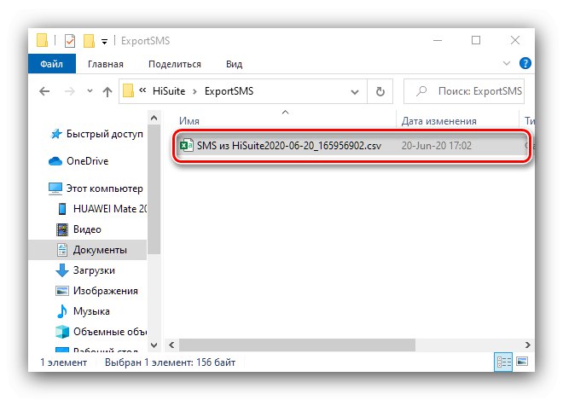
Task: Open the Изображения folder
Action: click(106, 291)
